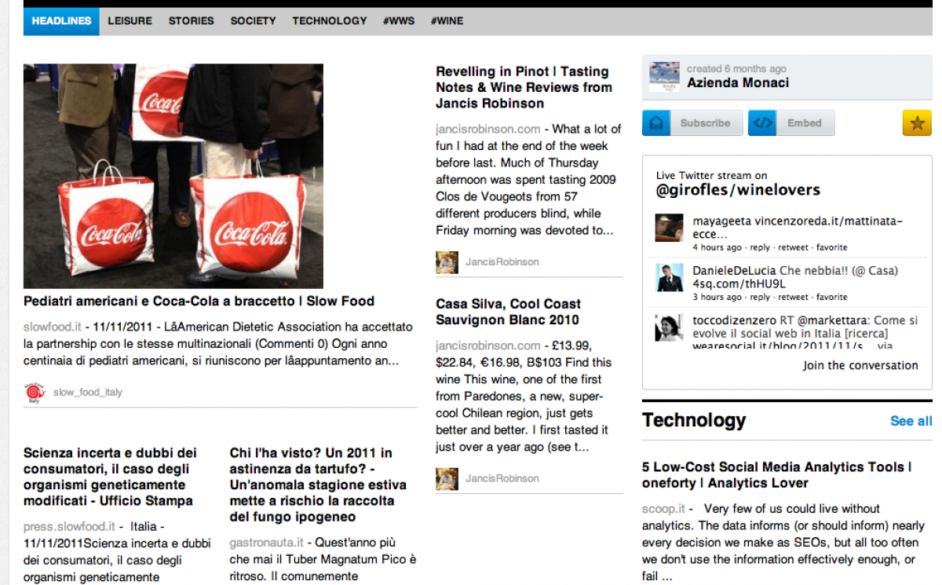Screen dimensions: 942x585
Task: Open the #WWS tab
Action: coord(399,21)
